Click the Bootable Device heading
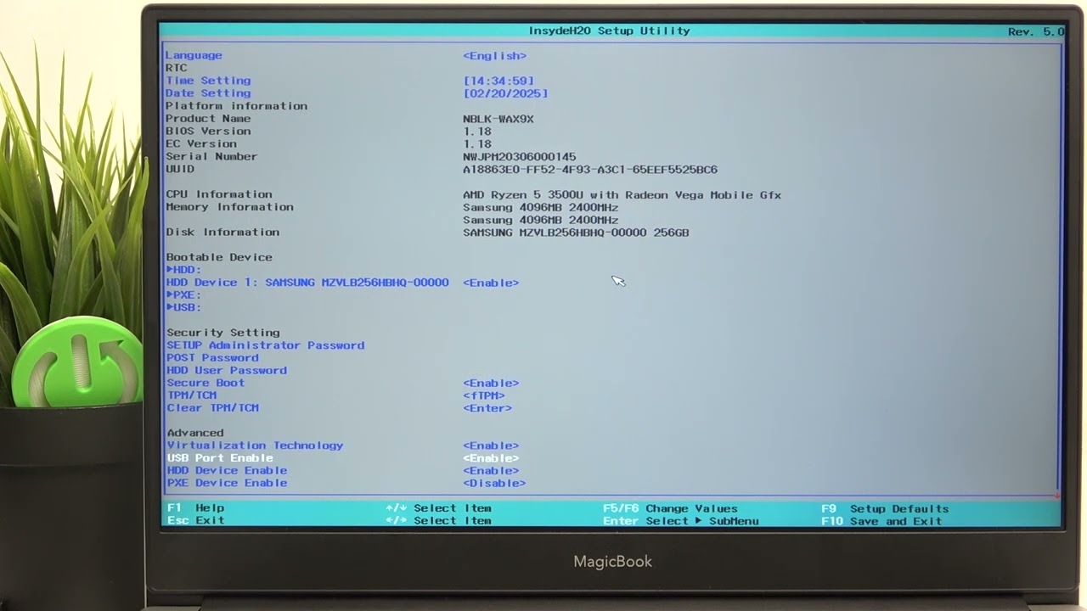This screenshot has height=611, width=1087. (x=219, y=257)
